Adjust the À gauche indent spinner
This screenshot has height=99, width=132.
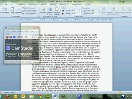(x=80, y=11)
